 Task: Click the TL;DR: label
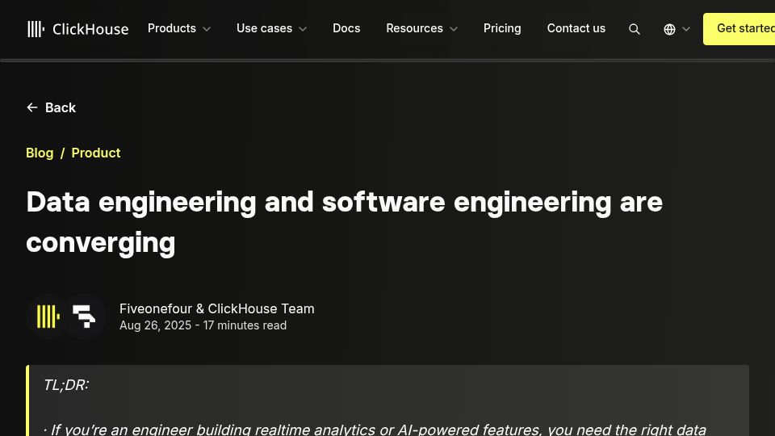[66, 385]
